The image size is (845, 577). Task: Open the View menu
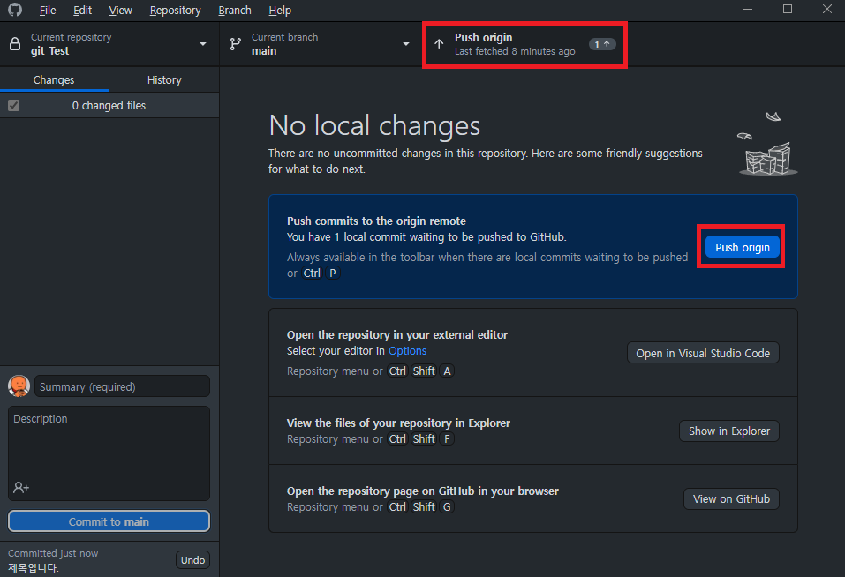pos(120,11)
